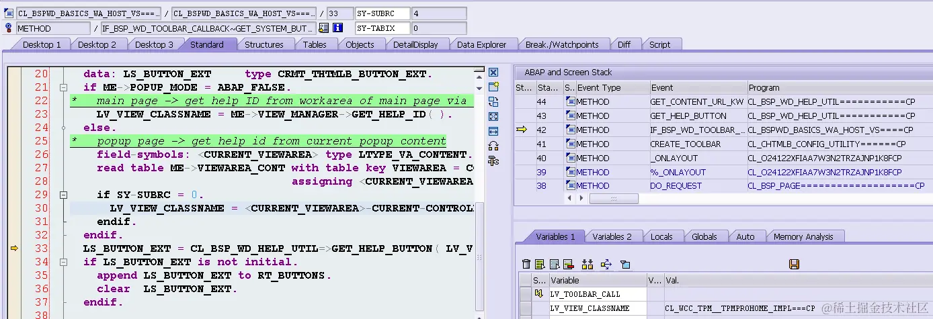Open the DetailDisplay tab

(x=415, y=44)
